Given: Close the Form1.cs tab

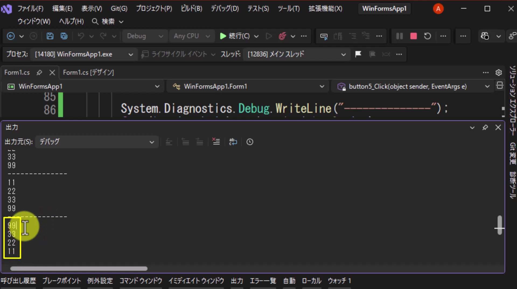Looking at the screenshot, I should pyautogui.click(x=52, y=73).
